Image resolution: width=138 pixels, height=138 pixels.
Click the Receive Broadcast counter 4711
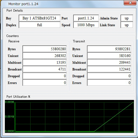coord(45,69)
